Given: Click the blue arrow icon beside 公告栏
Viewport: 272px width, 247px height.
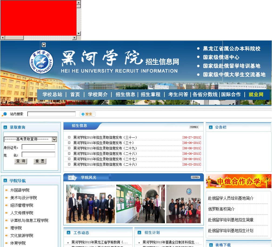Looking at the screenshot, I should tap(211, 127).
